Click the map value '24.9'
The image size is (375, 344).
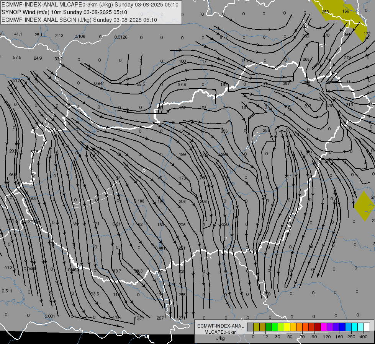coord(38,58)
